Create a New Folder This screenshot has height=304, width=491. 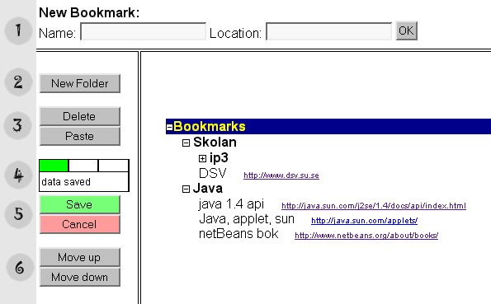click(80, 83)
